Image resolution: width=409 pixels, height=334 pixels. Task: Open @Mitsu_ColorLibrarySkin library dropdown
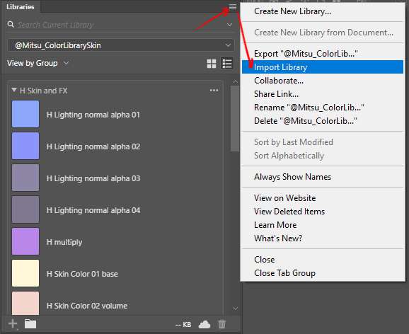click(x=121, y=45)
